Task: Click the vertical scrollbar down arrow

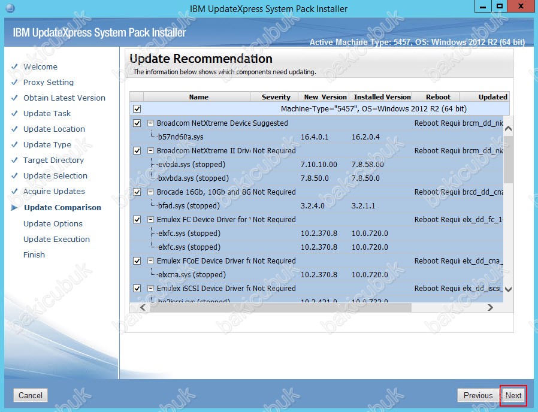Action: 509,289
